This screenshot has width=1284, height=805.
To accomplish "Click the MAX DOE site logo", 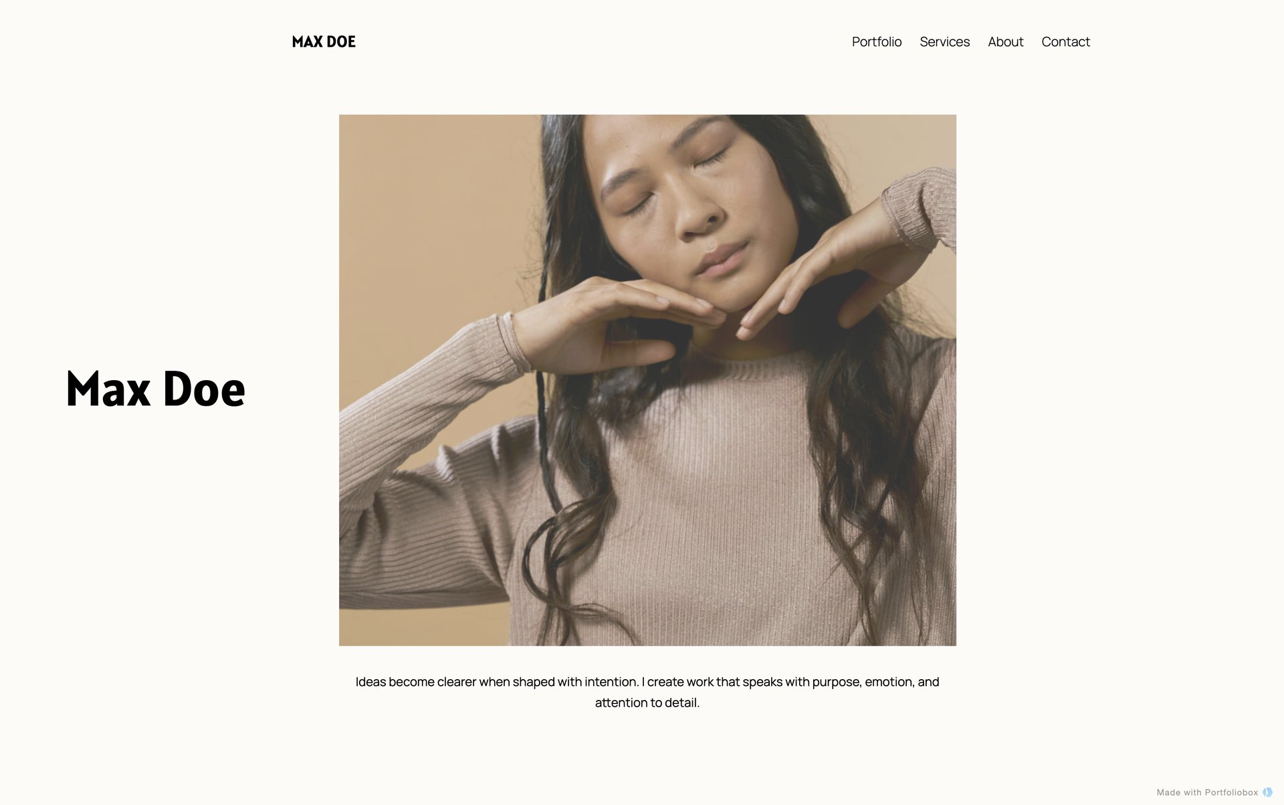I will click(324, 41).
